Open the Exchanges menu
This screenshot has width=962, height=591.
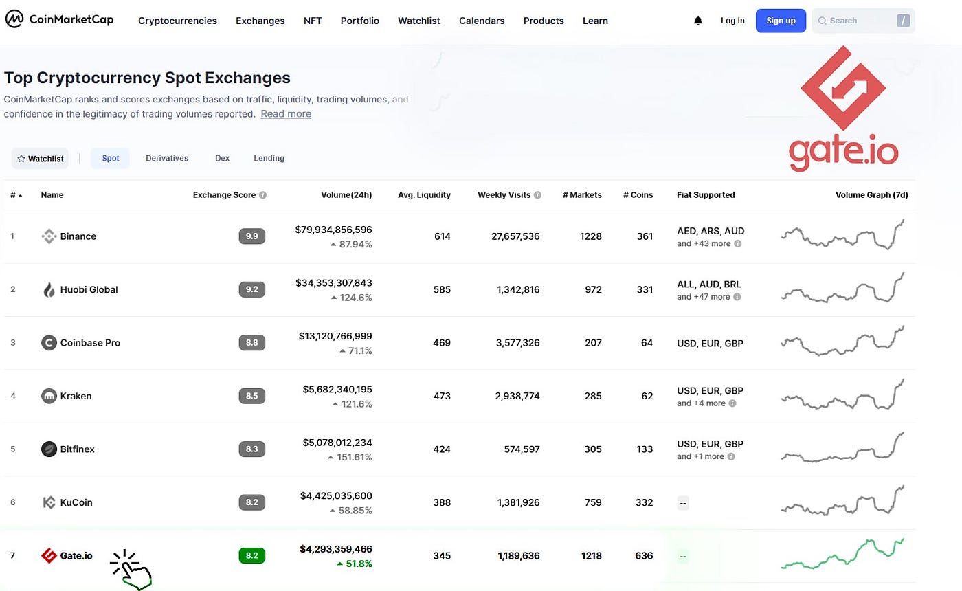tap(260, 21)
